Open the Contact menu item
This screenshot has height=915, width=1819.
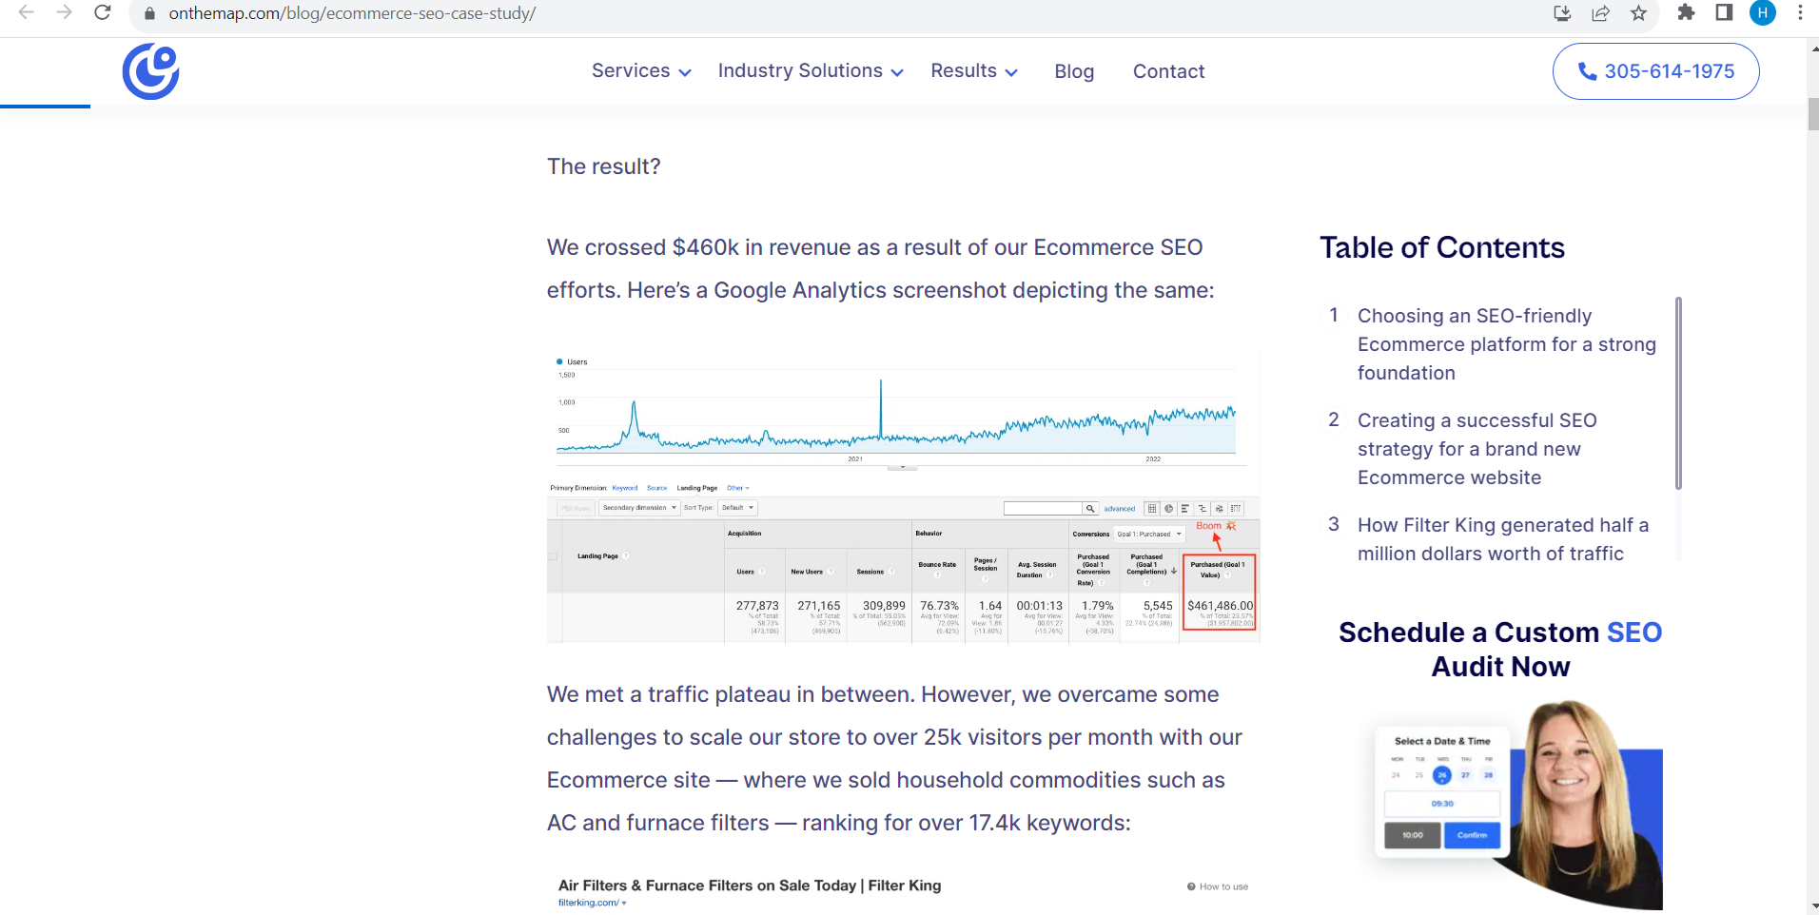1168,71
